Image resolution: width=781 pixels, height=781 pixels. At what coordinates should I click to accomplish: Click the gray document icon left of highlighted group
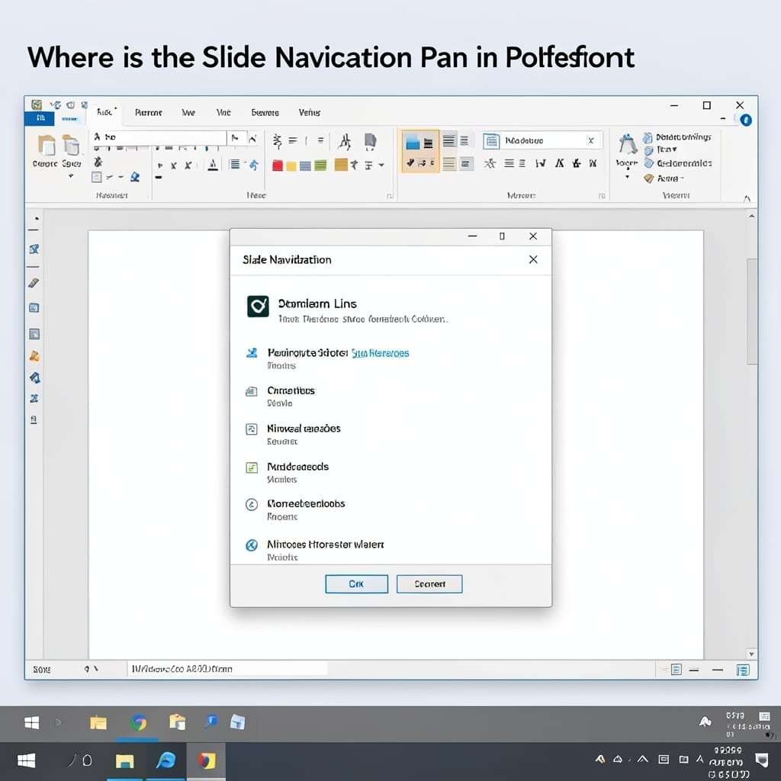370,141
